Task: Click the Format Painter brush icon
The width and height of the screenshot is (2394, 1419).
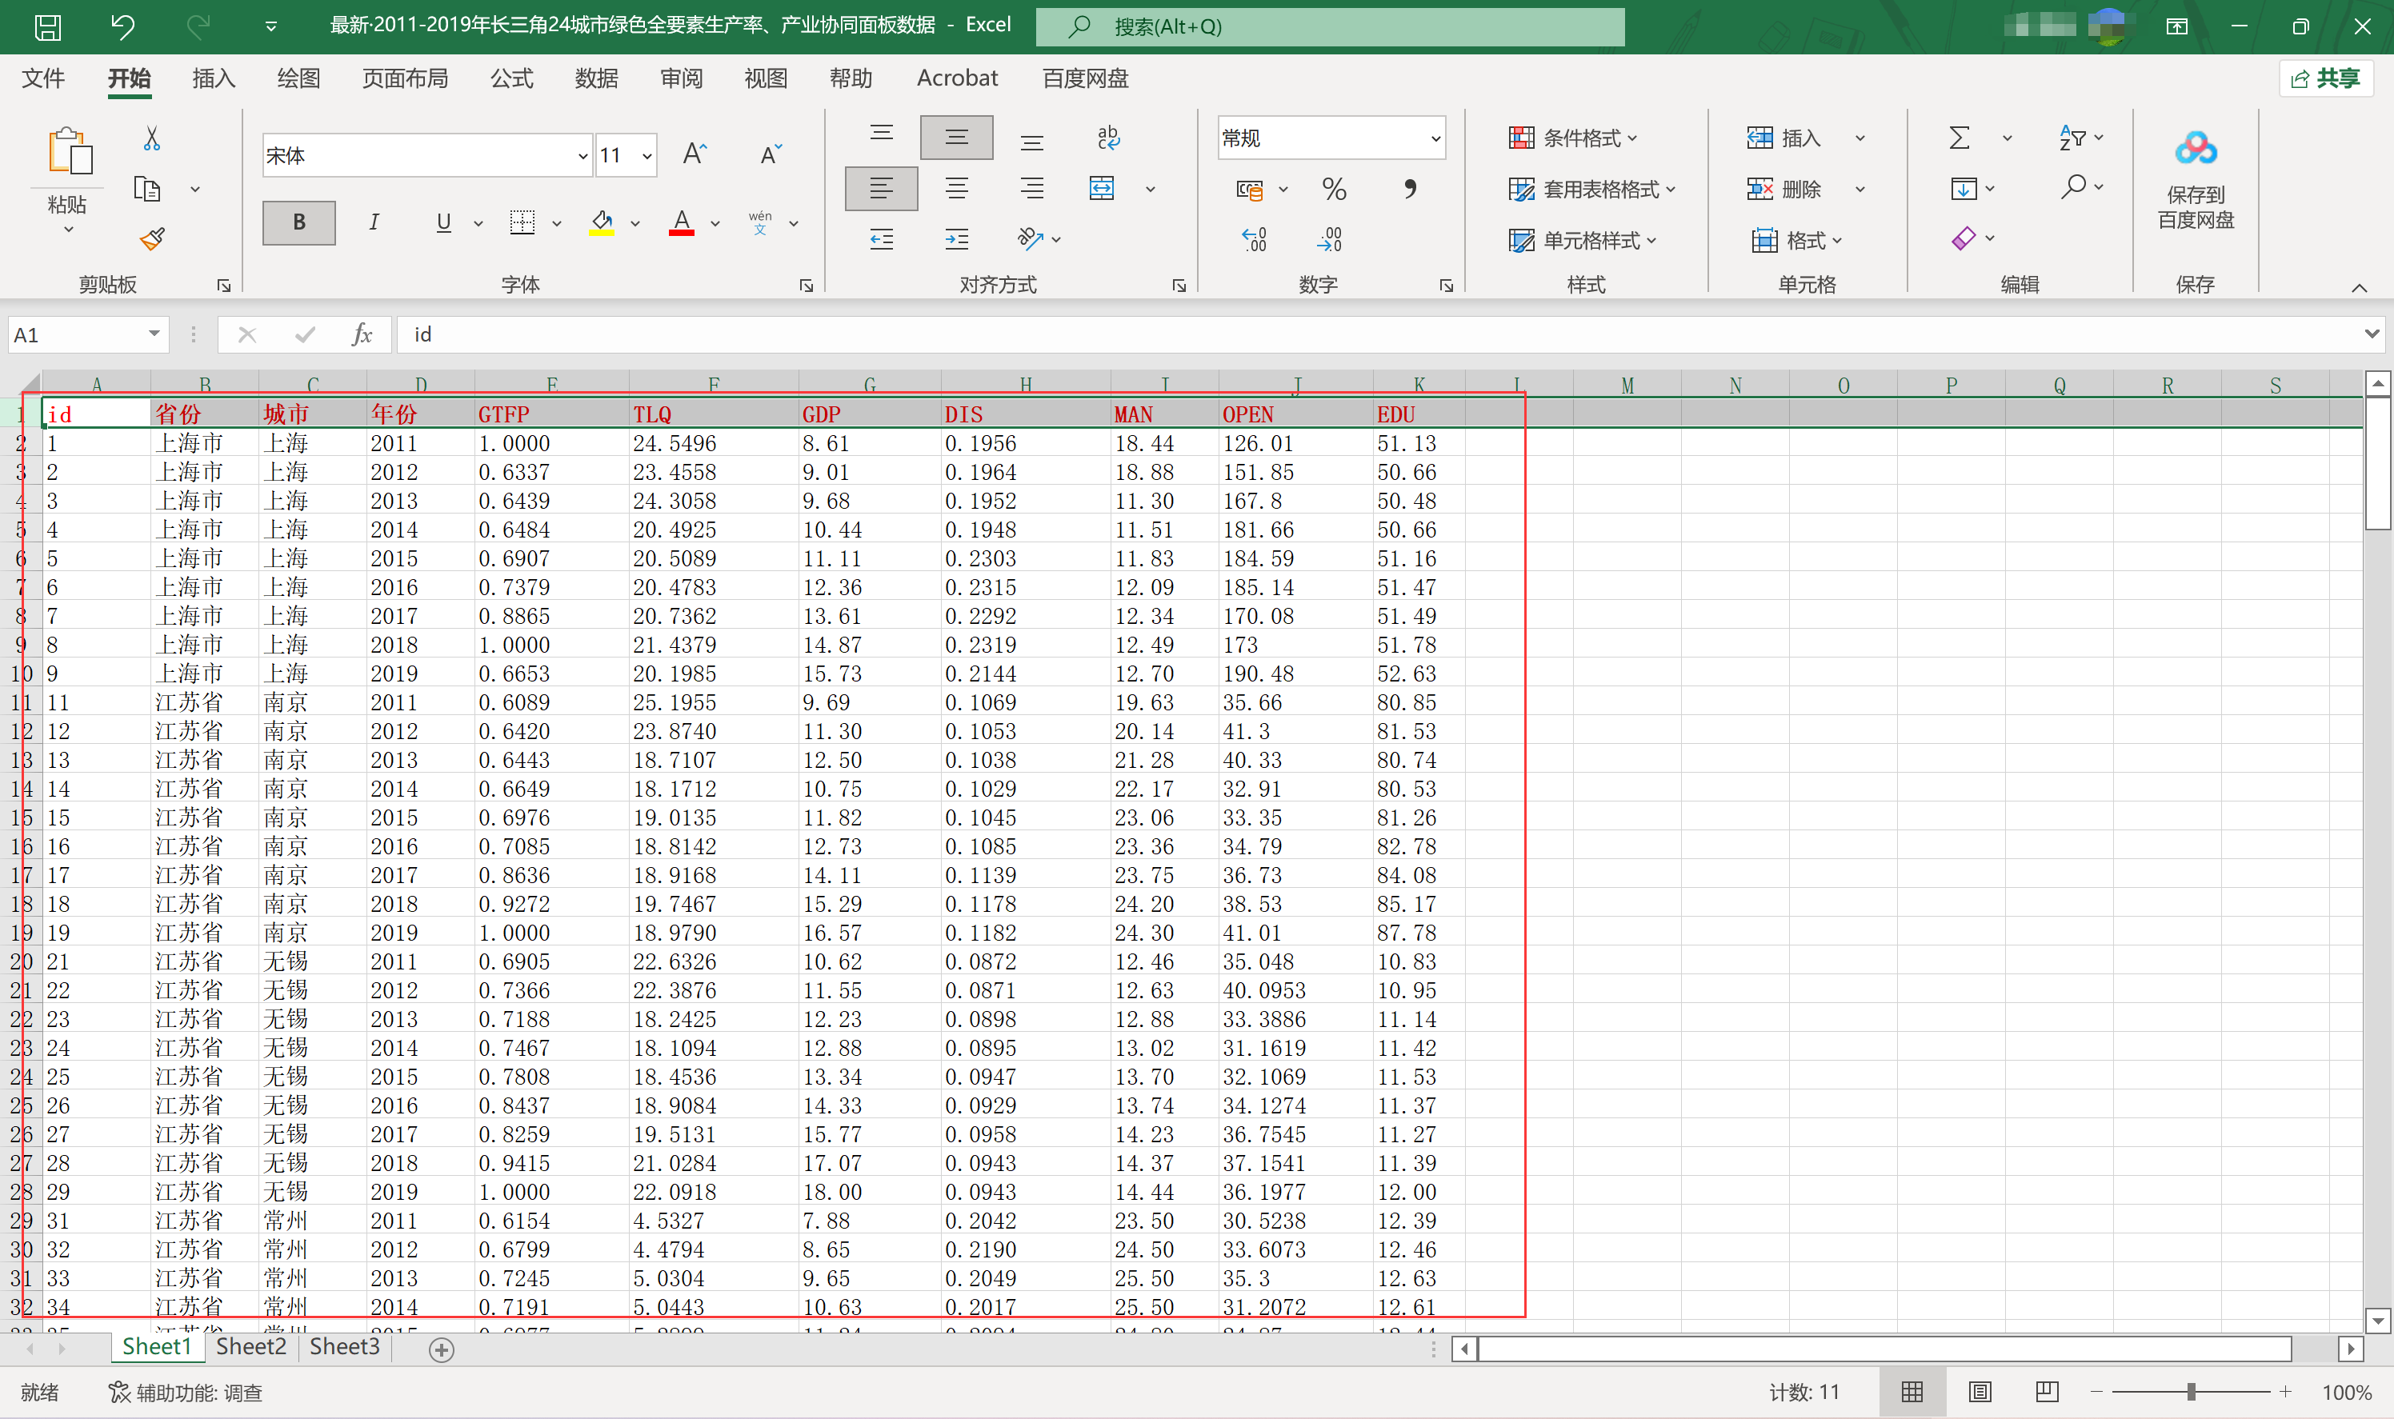Action: 152,238
